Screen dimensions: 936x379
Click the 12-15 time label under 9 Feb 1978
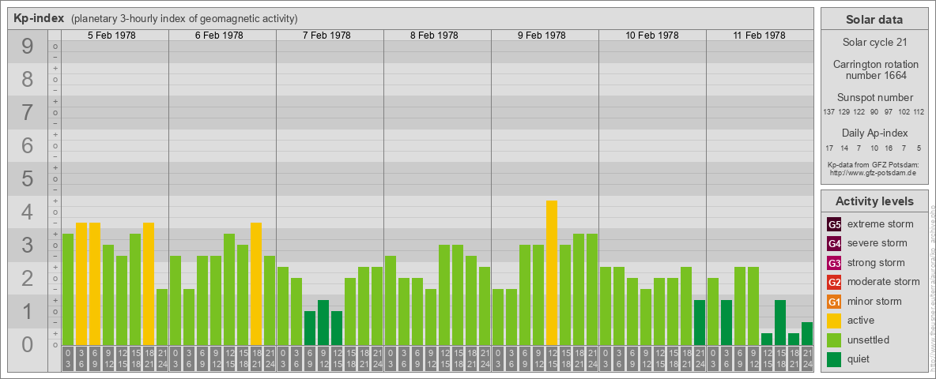(552, 358)
